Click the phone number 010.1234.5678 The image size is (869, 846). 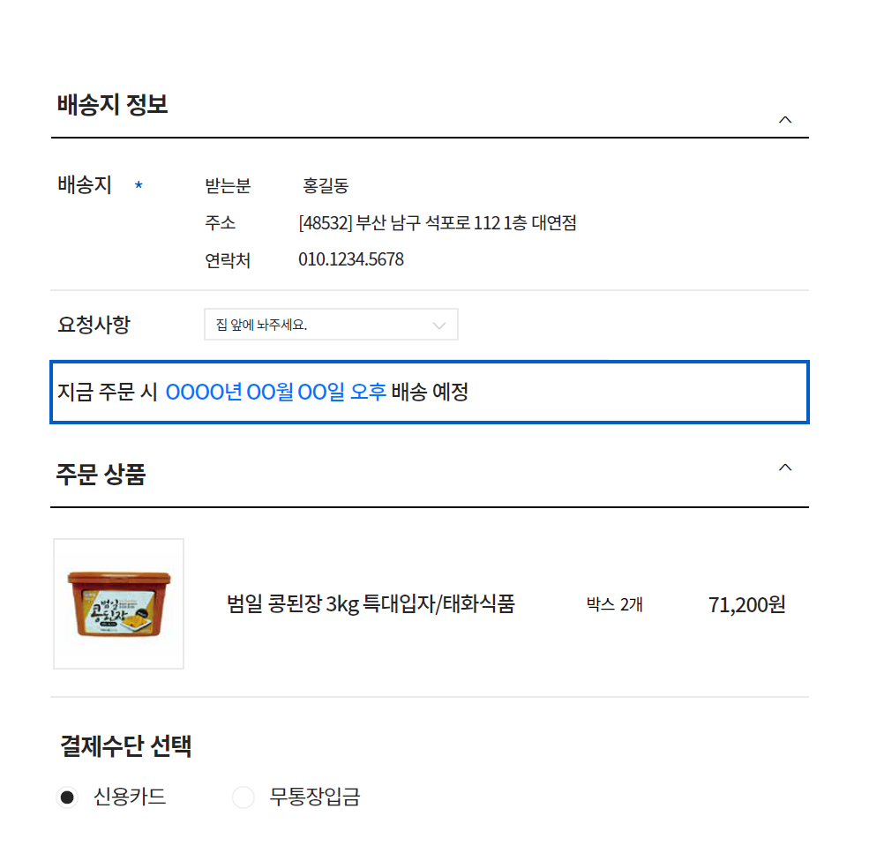click(351, 260)
